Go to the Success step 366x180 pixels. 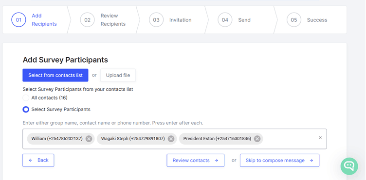point(317,20)
